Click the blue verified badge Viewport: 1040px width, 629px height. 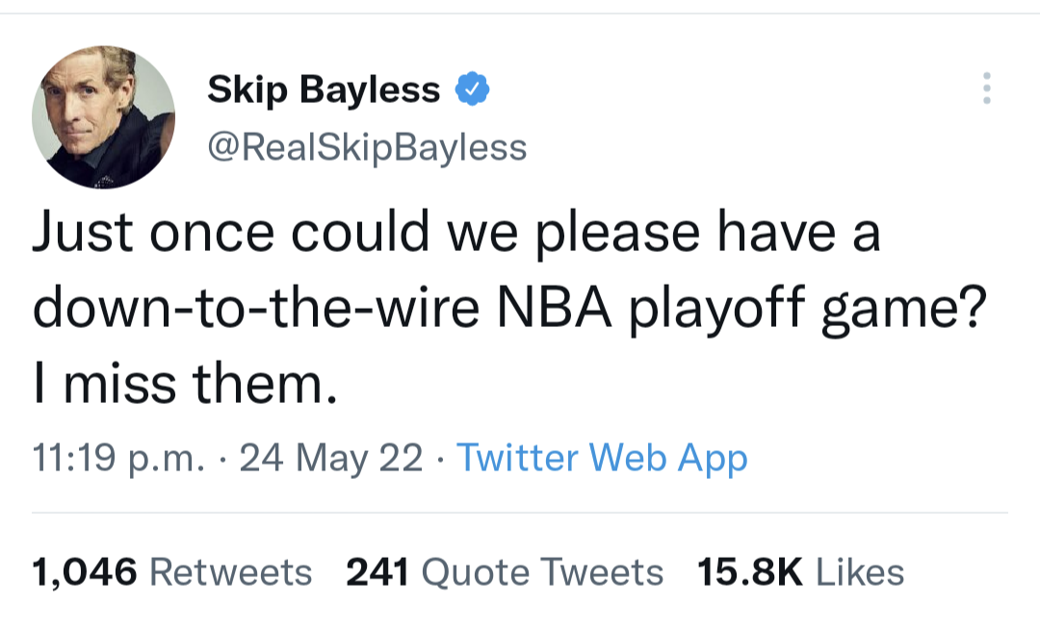click(472, 88)
